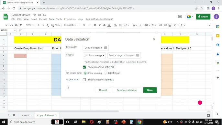Viewport: 222px width, 125px height.
Task: Select Show warning radio option
Action: pyautogui.click(x=85, y=73)
